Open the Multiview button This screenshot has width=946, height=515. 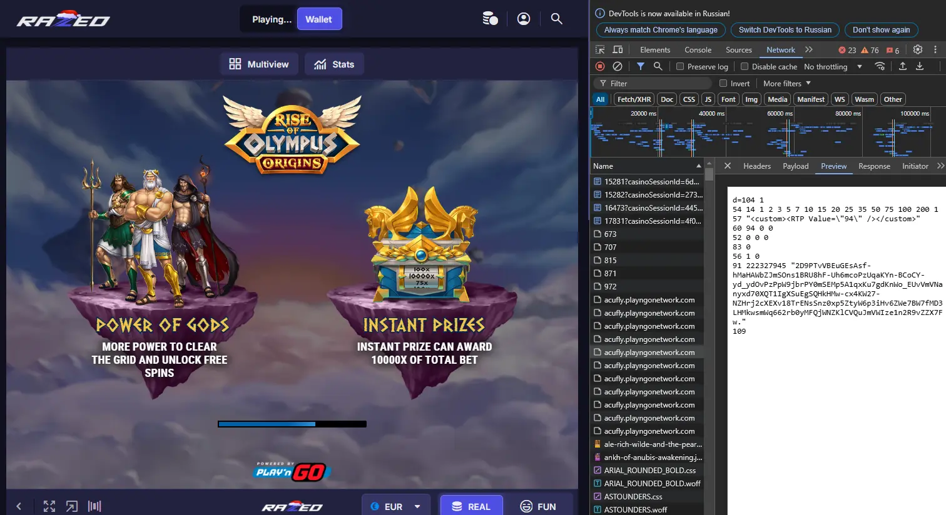coord(259,64)
